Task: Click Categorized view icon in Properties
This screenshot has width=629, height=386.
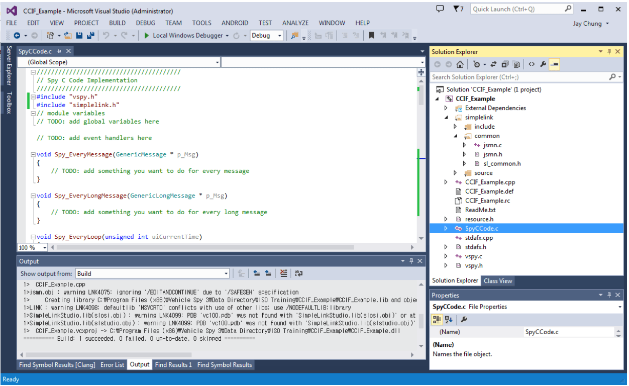Action: click(x=437, y=319)
